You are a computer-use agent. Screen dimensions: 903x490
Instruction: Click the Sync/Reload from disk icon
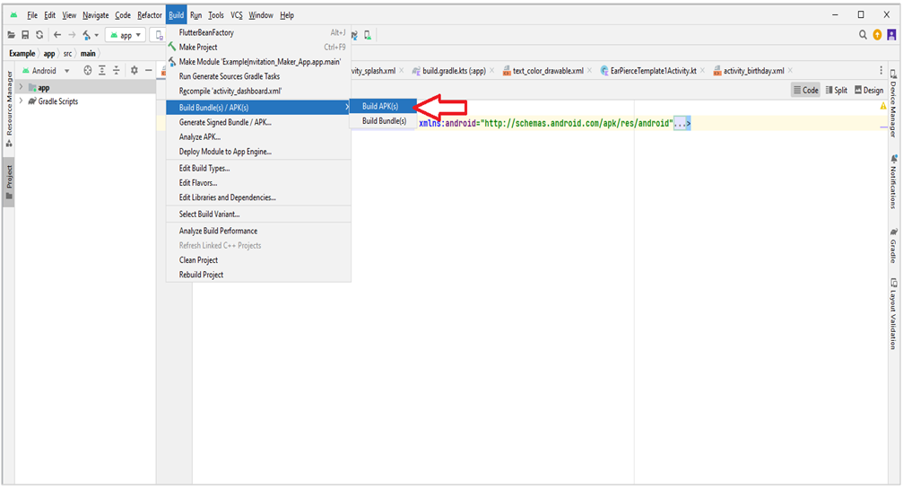pyautogui.click(x=39, y=35)
